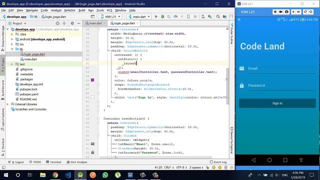Viewport: 320px width, 180px height.
Task: Tap the Android back navigation triangle
Action: (253, 160)
